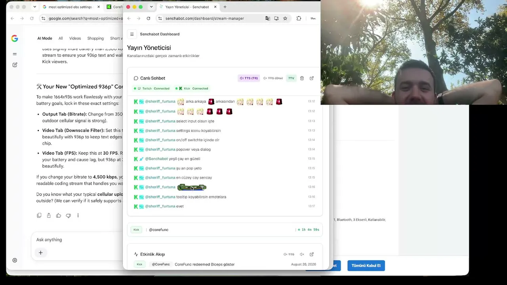Select the Shopping search tab
This screenshot has width=507, height=285.
[x=95, y=38]
